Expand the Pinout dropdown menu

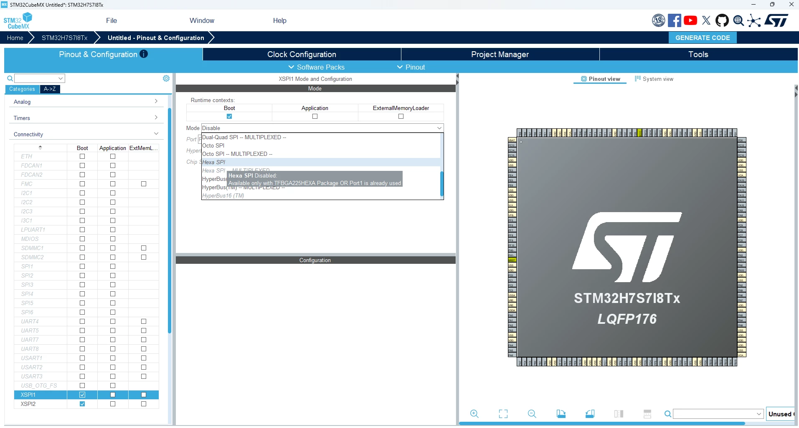[x=411, y=67]
